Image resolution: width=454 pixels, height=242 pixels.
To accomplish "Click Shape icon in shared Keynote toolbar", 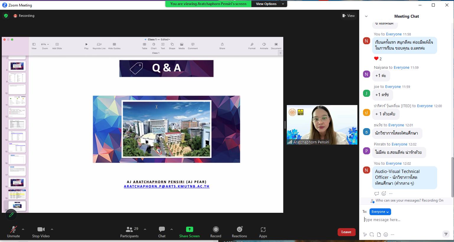I will click(x=172, y=46).
